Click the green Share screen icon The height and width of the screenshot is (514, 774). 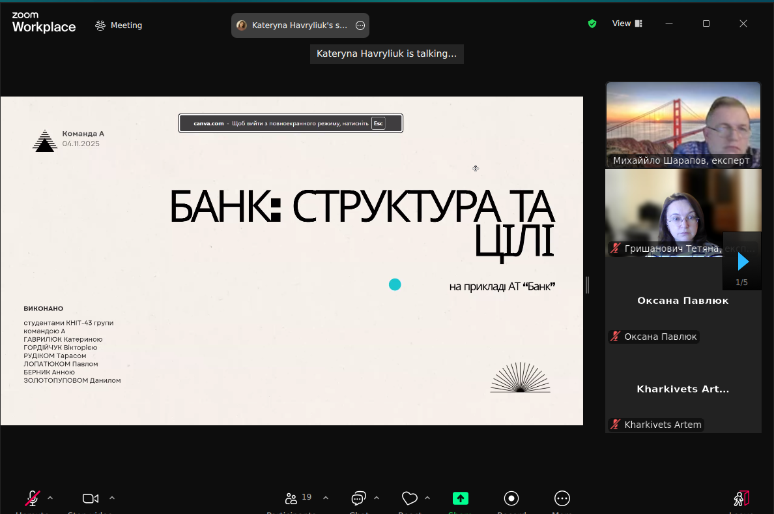point(461,499)
